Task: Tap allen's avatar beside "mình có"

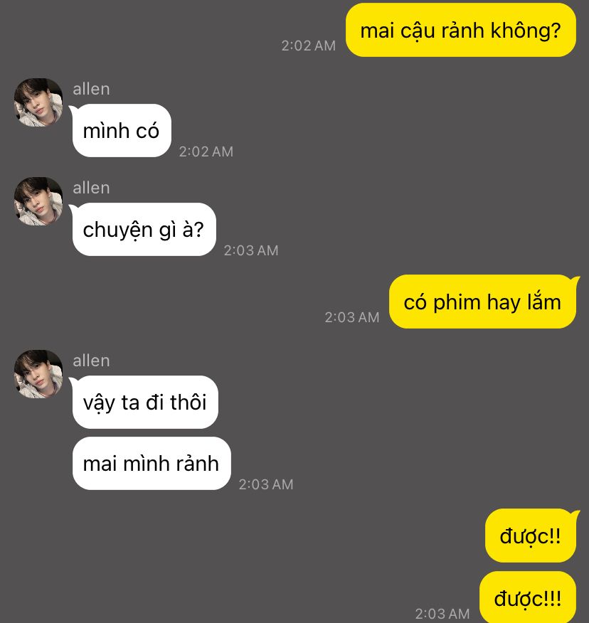Action: [38, 102]
